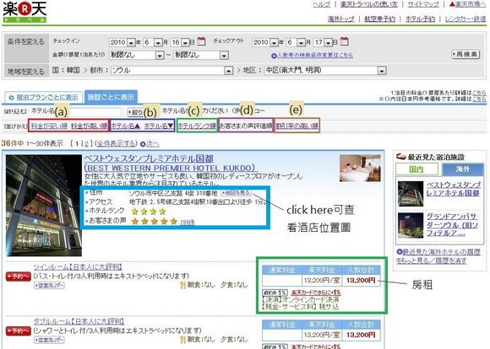490x349 pixels.
Task: Click the 予約へ button for double room
Action: point(18,330)
